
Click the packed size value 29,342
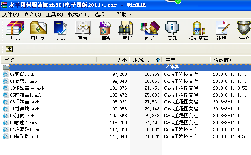tap(152, 116)
